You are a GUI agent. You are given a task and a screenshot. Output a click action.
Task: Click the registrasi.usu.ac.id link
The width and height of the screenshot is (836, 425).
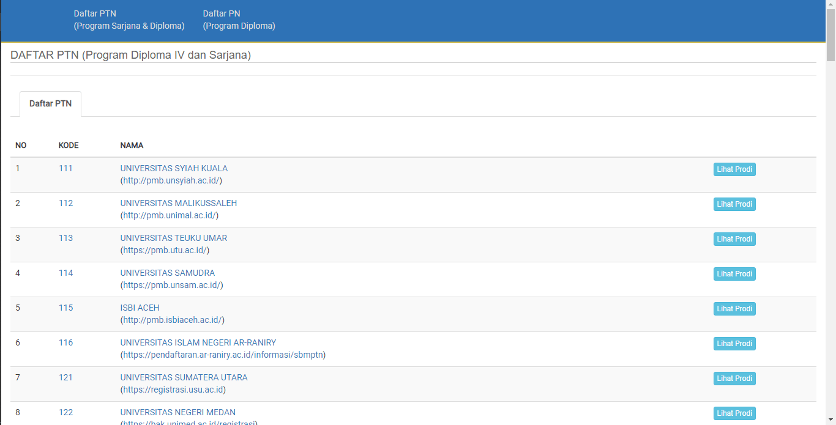pos(173,390)
